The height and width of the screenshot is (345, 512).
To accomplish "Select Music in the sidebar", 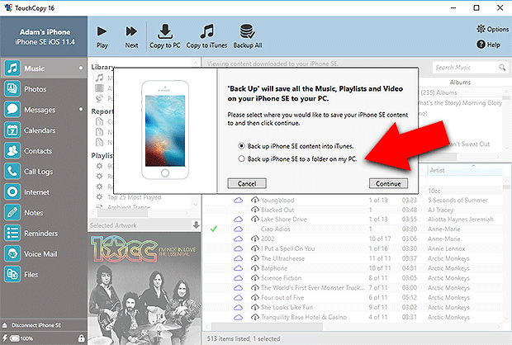I will click(x=44, y=69).
